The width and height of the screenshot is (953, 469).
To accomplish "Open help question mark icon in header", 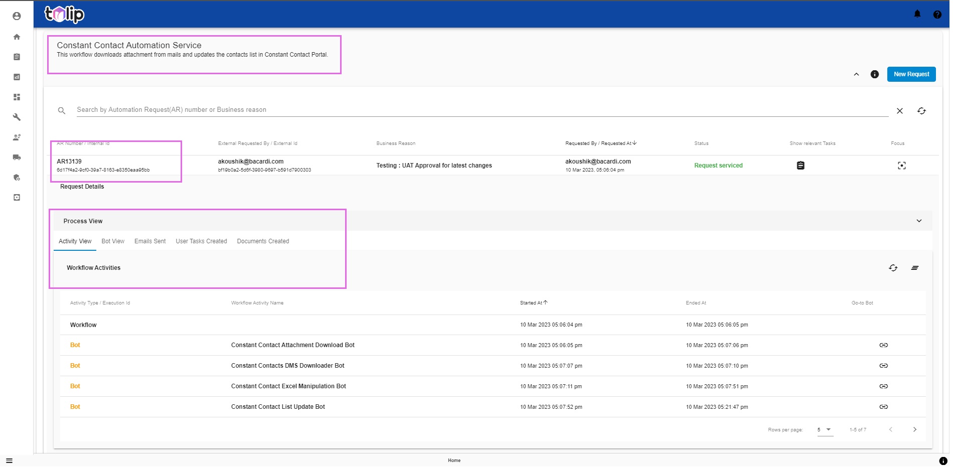I will (x=937, y=15).
